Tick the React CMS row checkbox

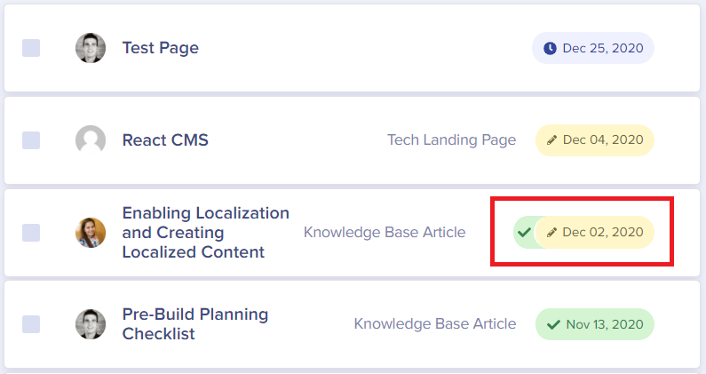click(x=31, y=140)
